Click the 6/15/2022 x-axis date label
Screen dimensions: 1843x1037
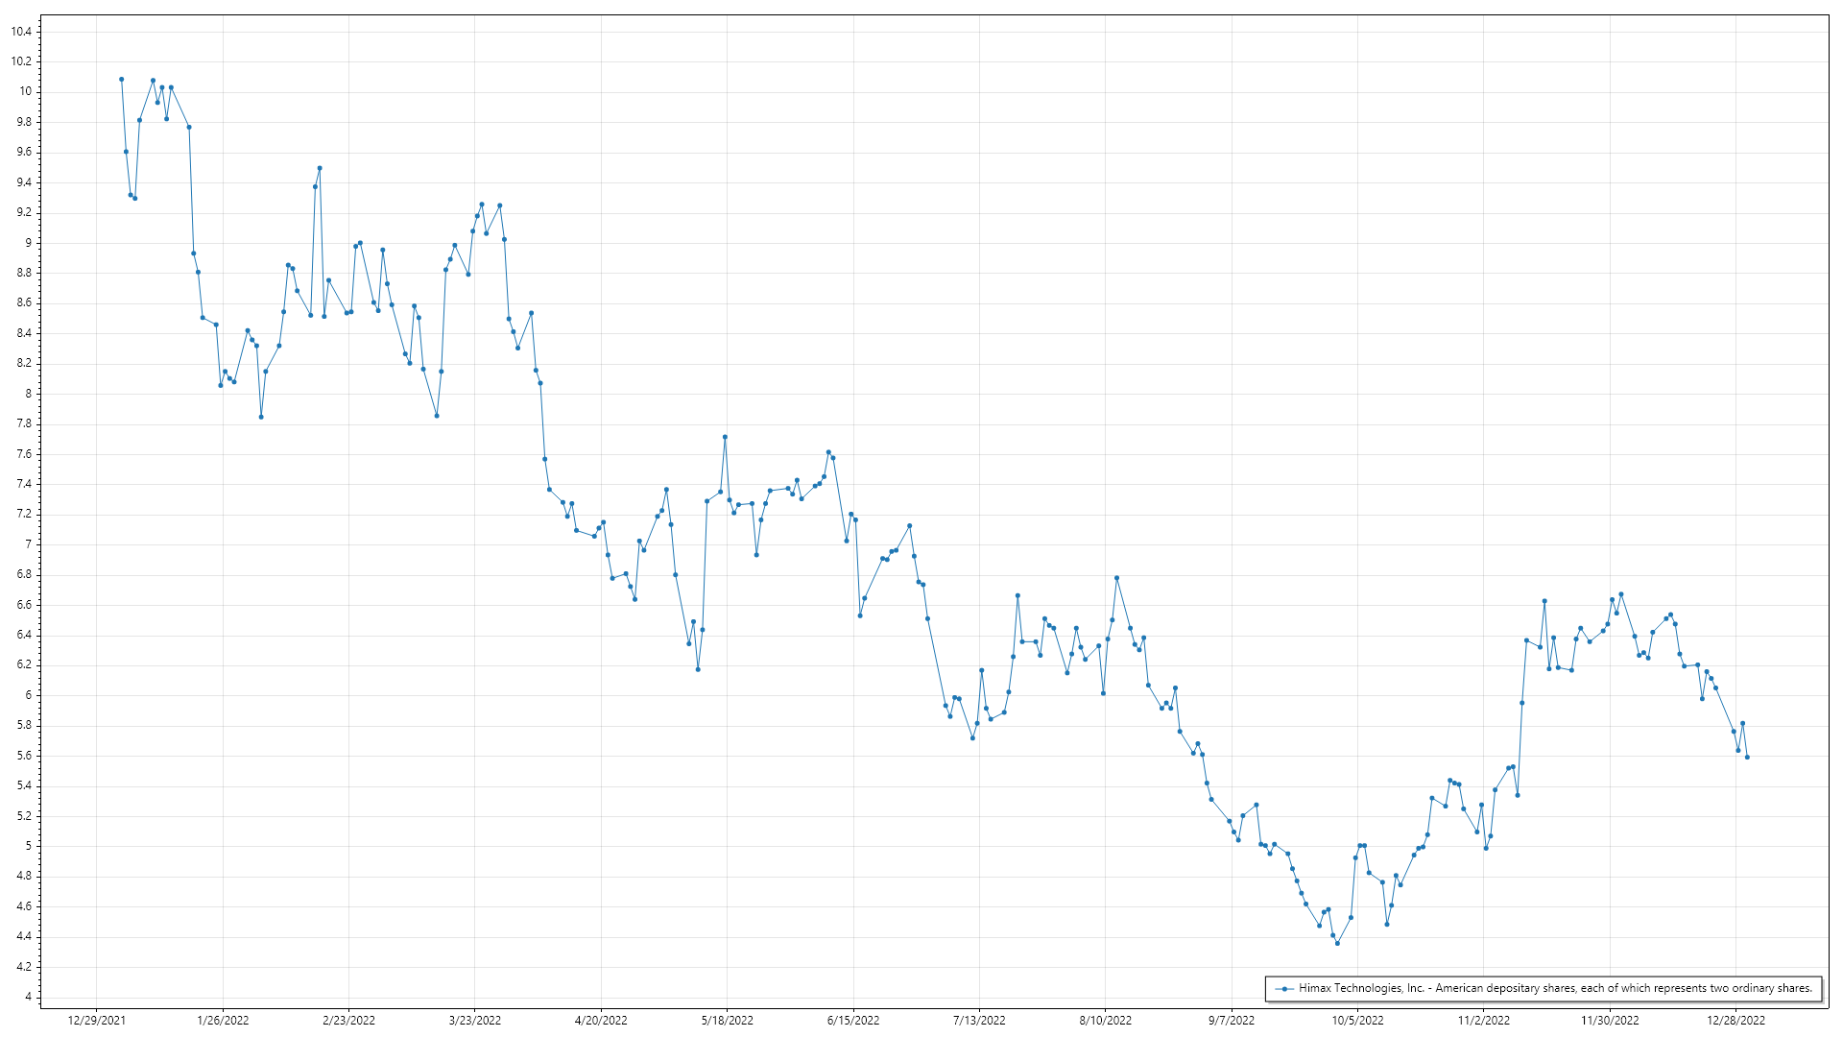coord(853,1021)
